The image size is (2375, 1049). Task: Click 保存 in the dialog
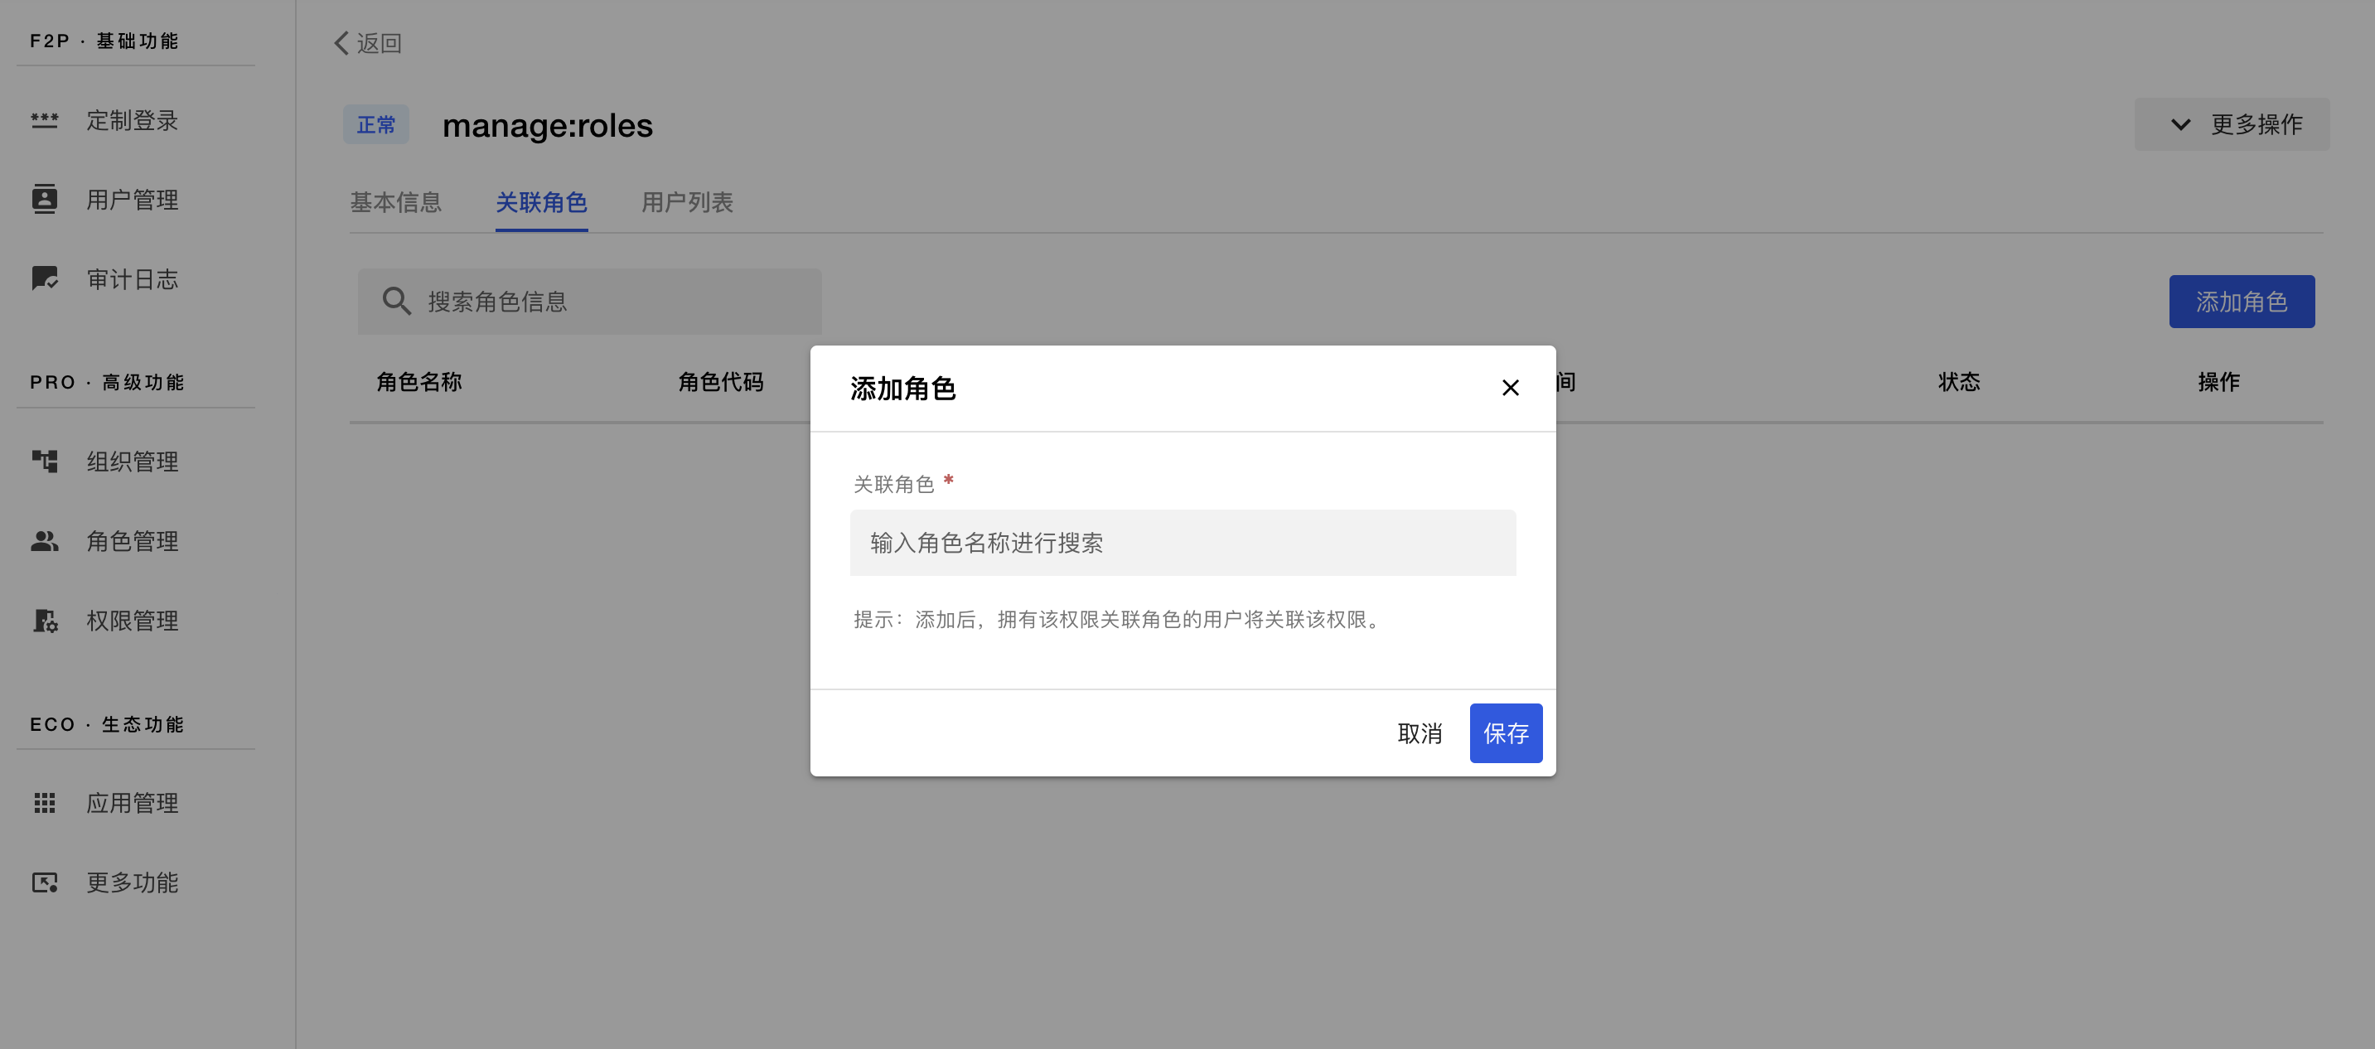click(1506, 732)
